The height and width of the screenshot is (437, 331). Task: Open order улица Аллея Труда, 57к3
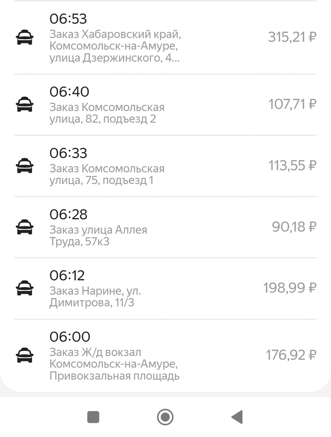click(98, 236)
